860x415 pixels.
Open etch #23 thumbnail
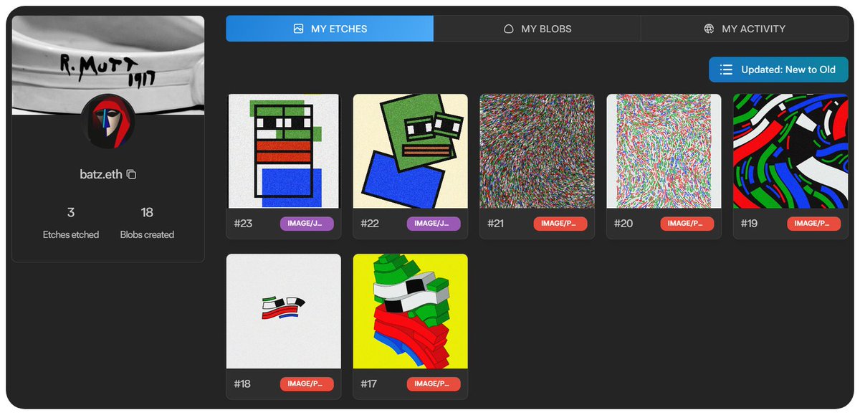pos(284,151)
